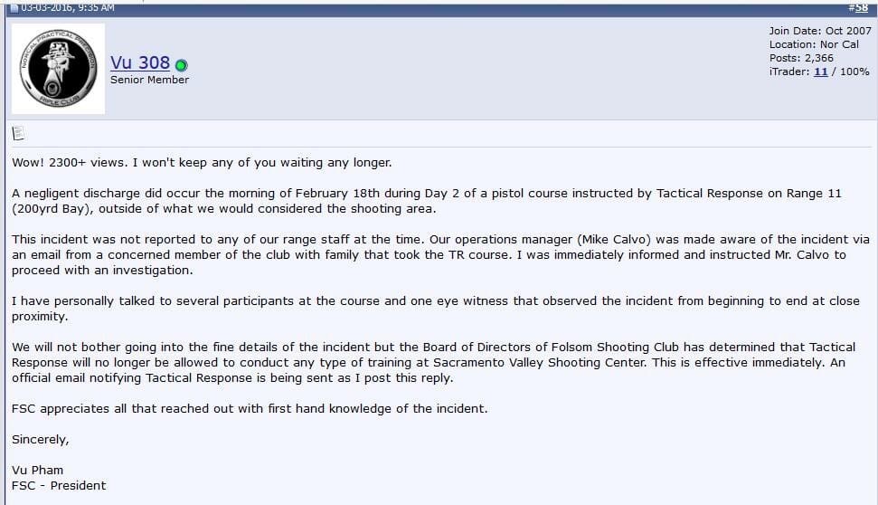Click the Location: Nor Cal text
The height and width of the screenshot is (505, 878).
[814, 44]
